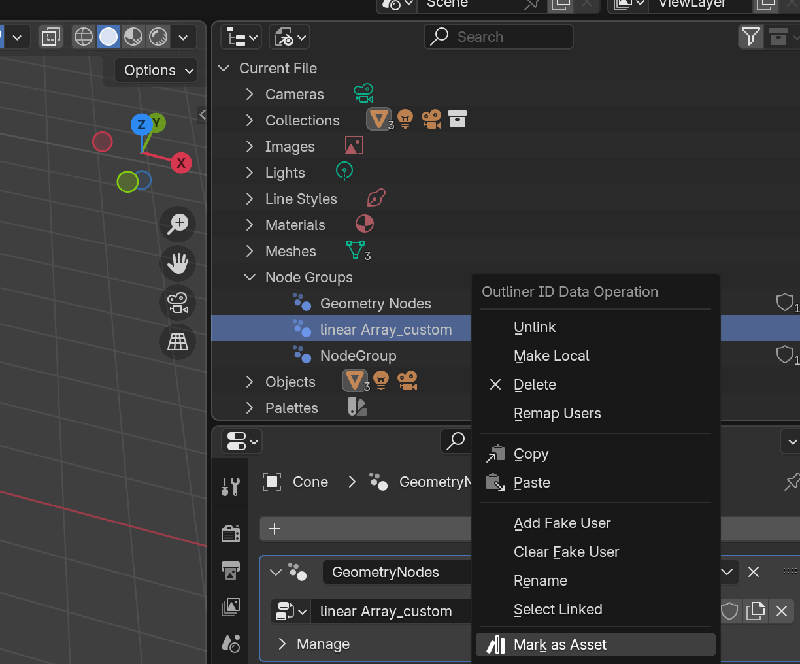Choose Mark as Asset menu entry
This screenshot has width=800, height=664.
pos(595,645)
